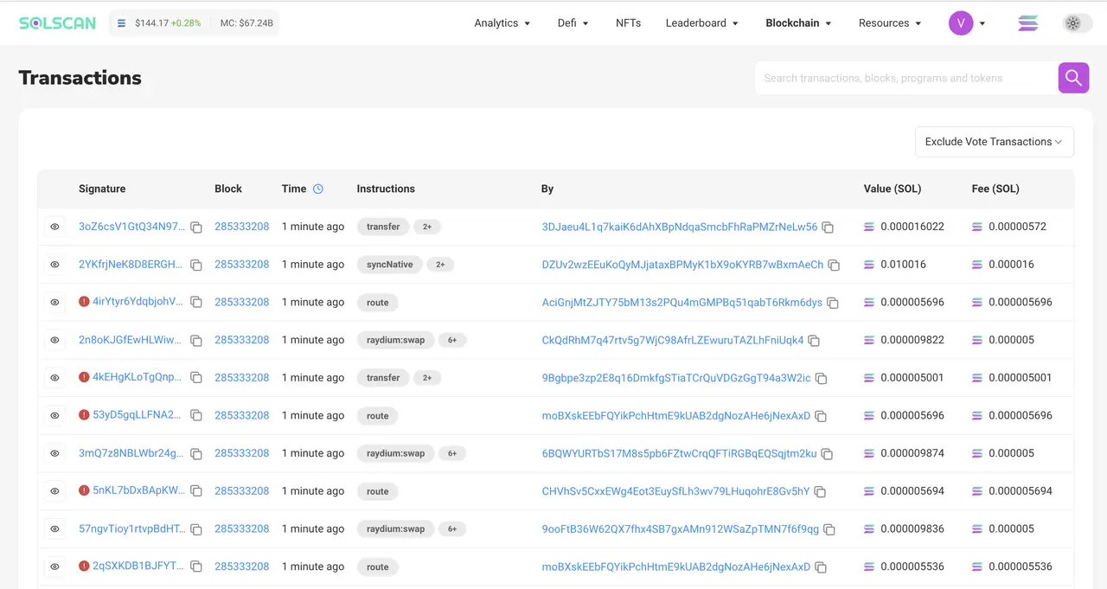Click the clock icon beside Time header
This screenshot has width=1107, height=589.
coord(318,189)
